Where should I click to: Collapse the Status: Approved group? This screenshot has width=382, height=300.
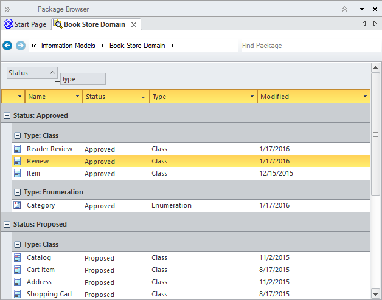coord(7,115)
